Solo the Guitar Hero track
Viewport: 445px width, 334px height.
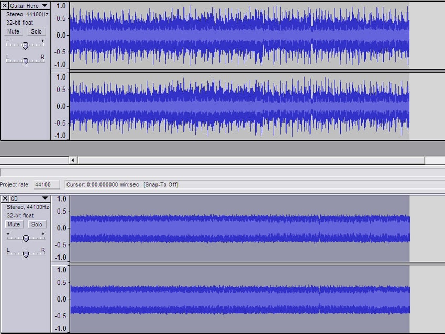(x=36, y=31)
